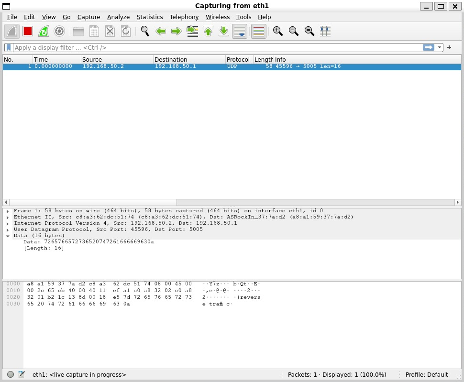This screenshot has height=382, width=464.
Task: Go to the first packet arrow icon
Action: [x=208, y=31]
